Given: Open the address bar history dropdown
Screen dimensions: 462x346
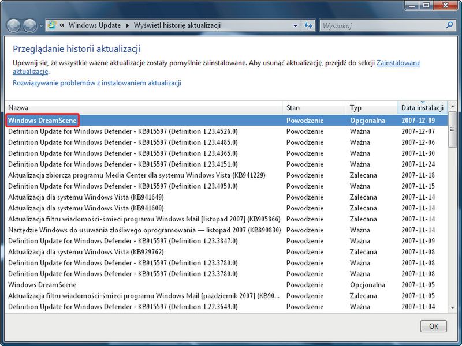Looking at the screenshot, I should 296,26.
